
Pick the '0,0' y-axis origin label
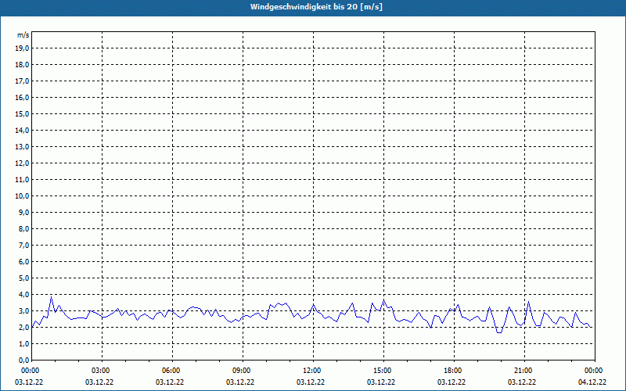pos(24,360)
